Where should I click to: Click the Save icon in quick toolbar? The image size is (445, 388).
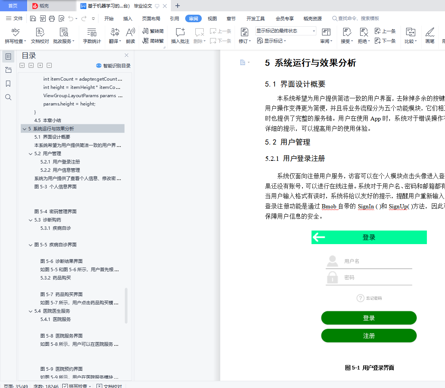pyautogui.click(x=33, y=18)
